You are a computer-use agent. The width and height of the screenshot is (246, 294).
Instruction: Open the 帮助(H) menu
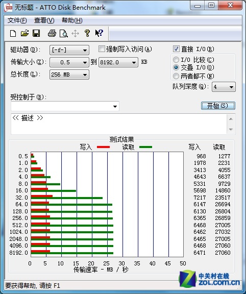72,20
